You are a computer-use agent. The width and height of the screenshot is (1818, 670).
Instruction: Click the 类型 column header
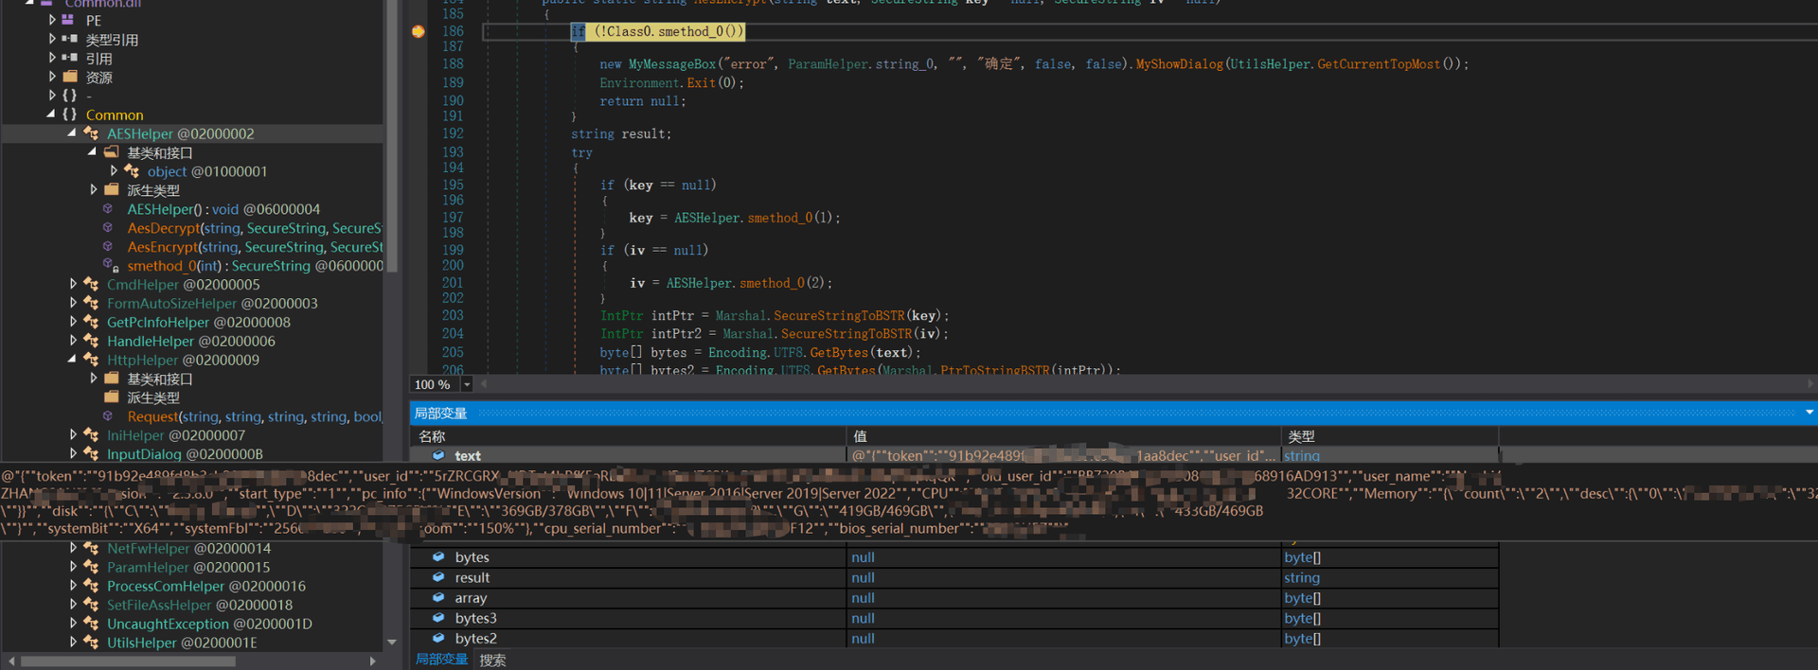(x=1301, y=436)
